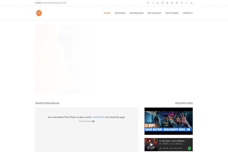Open the Iz Vipi featured video thumbnail

(168, 121)
